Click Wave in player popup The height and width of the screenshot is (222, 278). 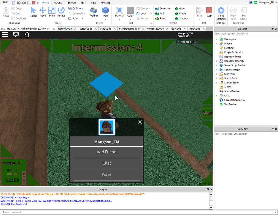[x=107, y=175]
